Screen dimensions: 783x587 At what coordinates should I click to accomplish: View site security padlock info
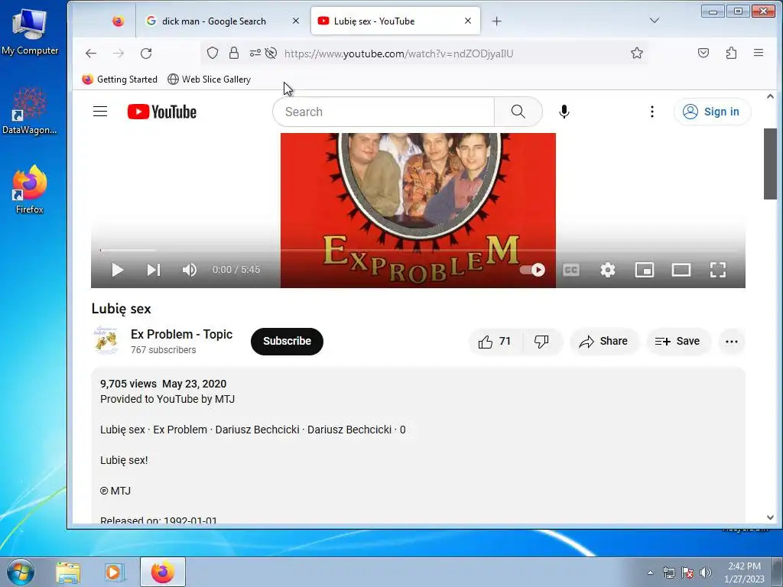tap(234, 53)
